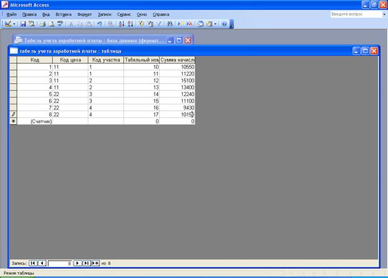Click the 'Введите вопрос' help input box
The width and height of the screenshot is (388, 278).
pos(356,14)
